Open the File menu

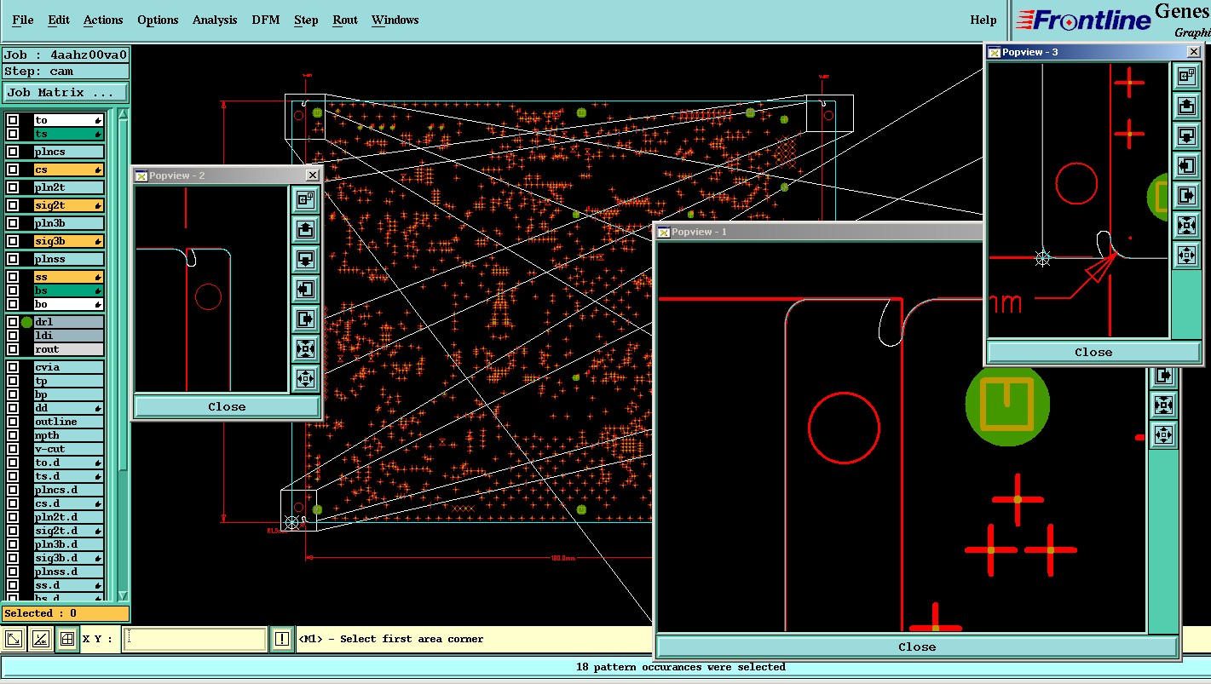click(x=23, y=20)
